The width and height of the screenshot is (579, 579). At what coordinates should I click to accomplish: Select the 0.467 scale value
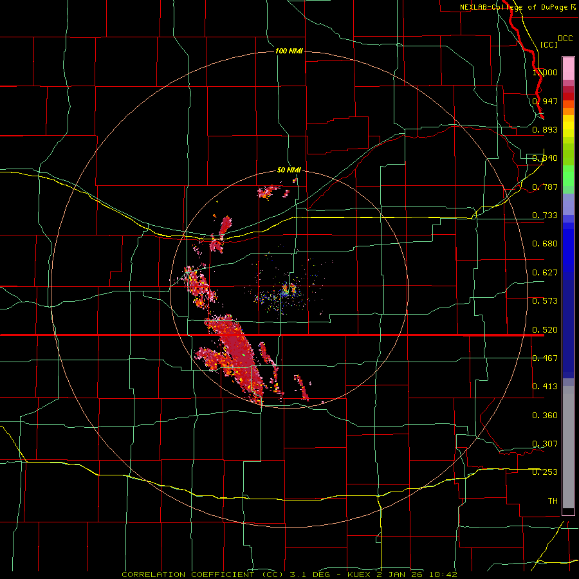pyautogui.click(x=545, y=358)
